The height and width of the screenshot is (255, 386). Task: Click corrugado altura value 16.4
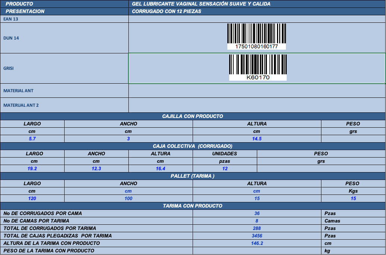point(161,169)
